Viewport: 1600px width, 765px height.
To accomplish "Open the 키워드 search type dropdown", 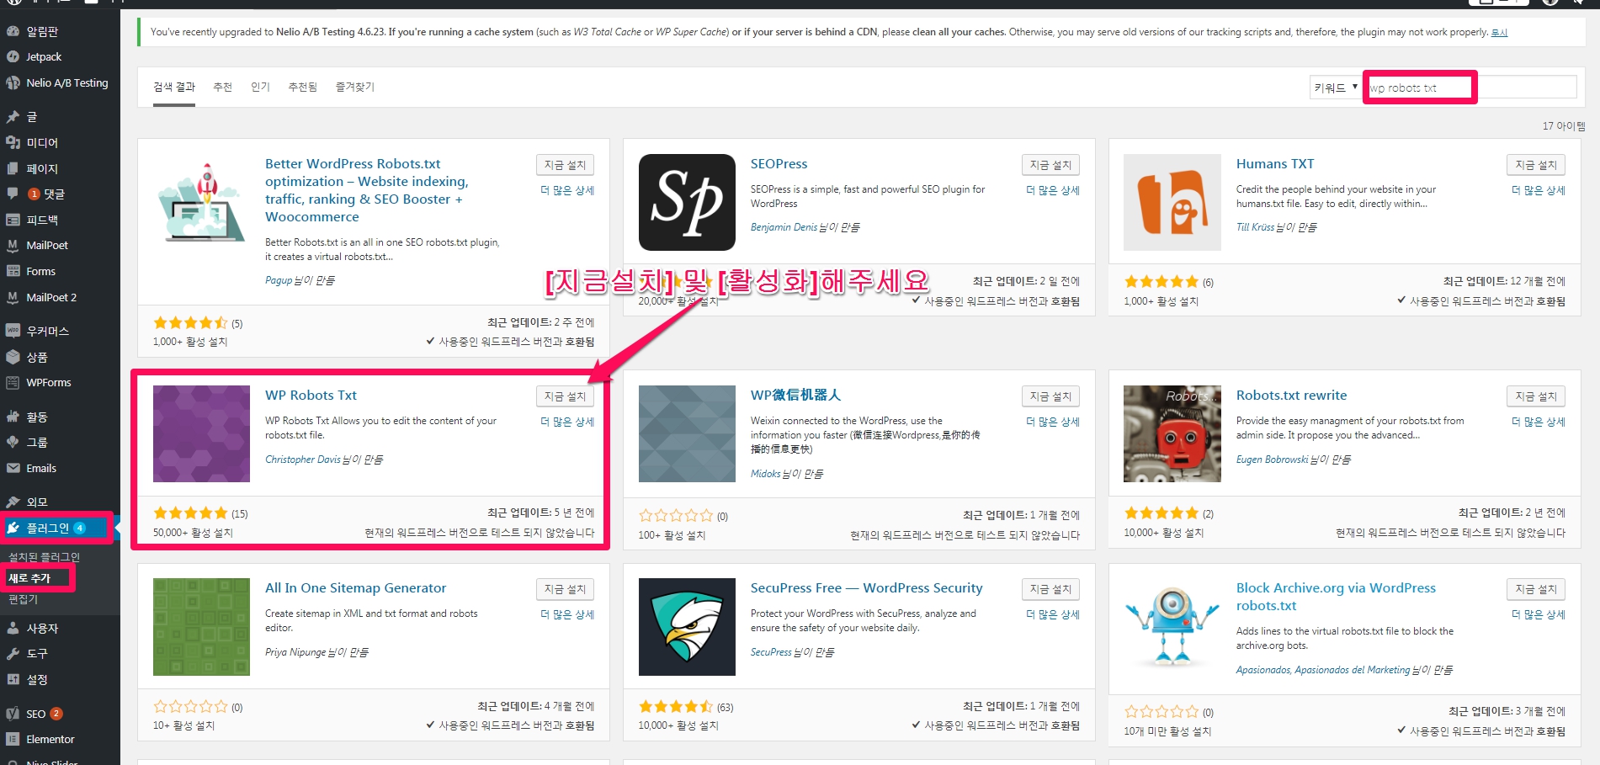I will tap(1335, 88).
